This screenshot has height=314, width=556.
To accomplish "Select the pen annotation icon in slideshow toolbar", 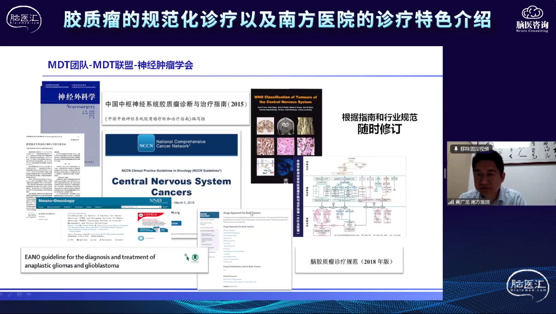I will coord(10,295).
